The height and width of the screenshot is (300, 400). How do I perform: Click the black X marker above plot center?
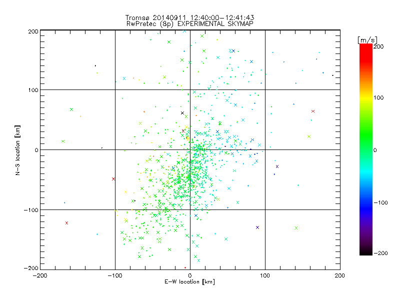[x=182, y=113]
